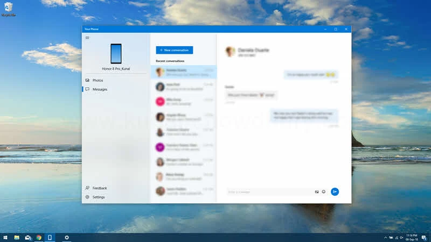Viewport: 431px width, 242px height.
Task: Click the Your Phone taskbar icon
Action: tap(50, 238)
